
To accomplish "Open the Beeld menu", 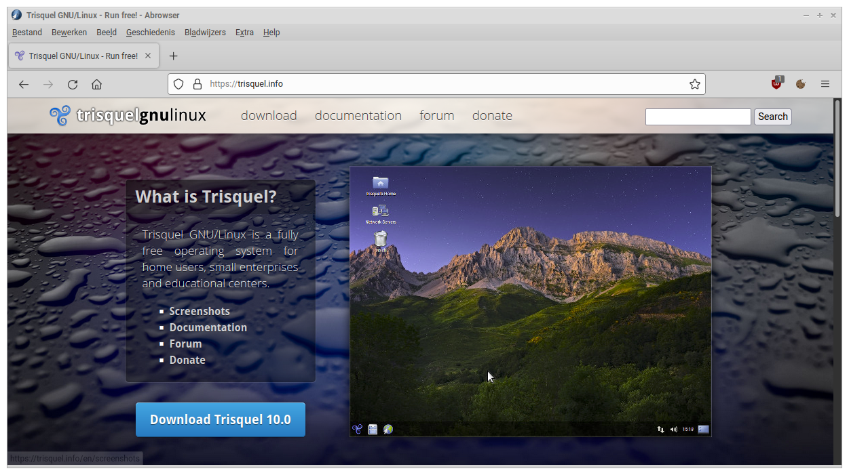I will pyautogui.click(x=107, y=33).
